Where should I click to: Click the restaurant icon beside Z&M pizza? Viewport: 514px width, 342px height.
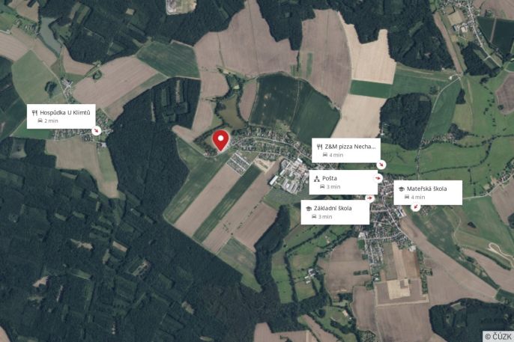coord(320,147)
